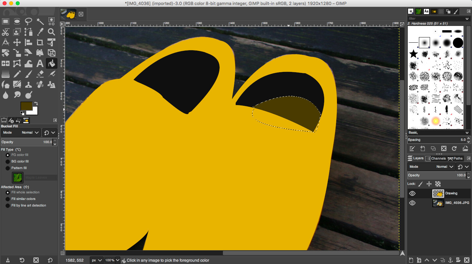The height and width of the screenshot is (264, 472).
Task: Open the foreground color swatch
Action: pos(26,106)
